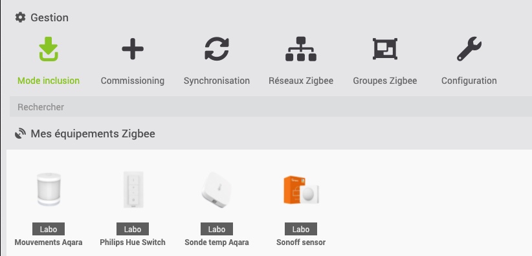This screenshot has width=532, height=256.
Task: Open the Mouvements Aqara device thumbnail
Action: coord(49,190)
